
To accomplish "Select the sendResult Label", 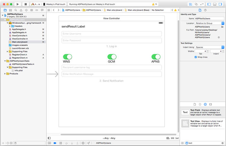I will (73, 26).
